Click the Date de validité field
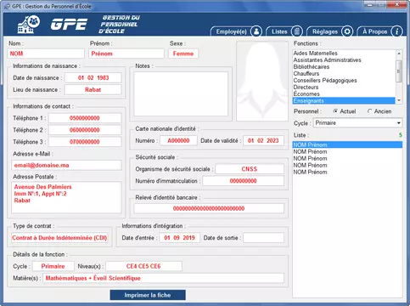The width and height of the screenshot is (410, 306). click(x=263, y=140)
